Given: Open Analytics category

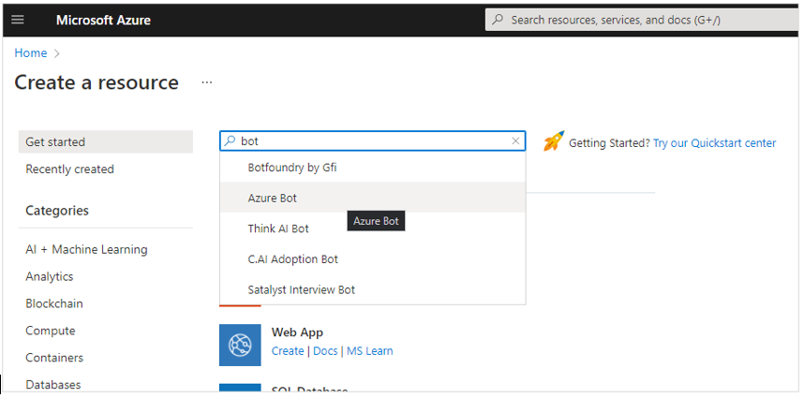Looking at the screenshot, I should [x=50, y=276].
